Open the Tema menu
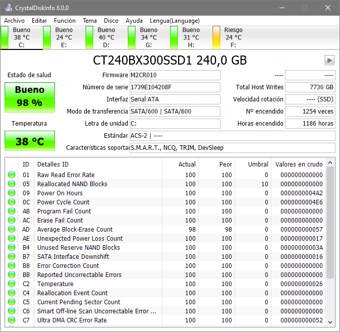This screenshot has width=340, height=332. [x=90, y=21]
